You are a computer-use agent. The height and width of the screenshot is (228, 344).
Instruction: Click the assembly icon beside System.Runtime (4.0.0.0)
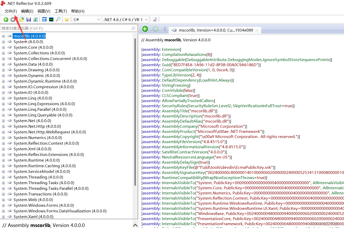pyautogui.click(x=10, y=160)
